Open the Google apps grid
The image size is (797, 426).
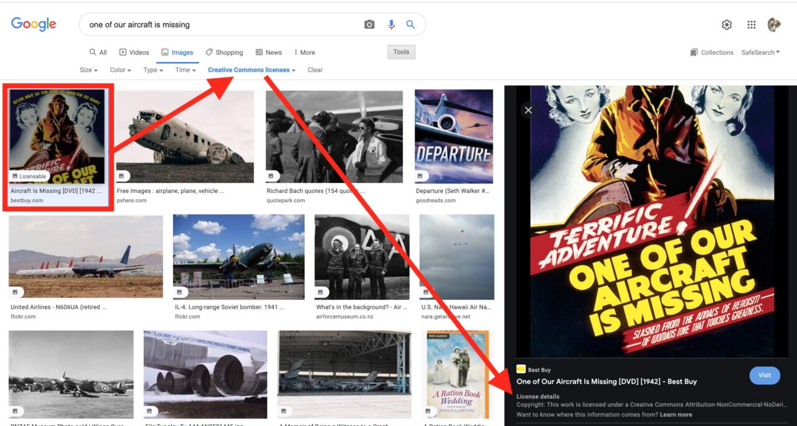(752, 25)
